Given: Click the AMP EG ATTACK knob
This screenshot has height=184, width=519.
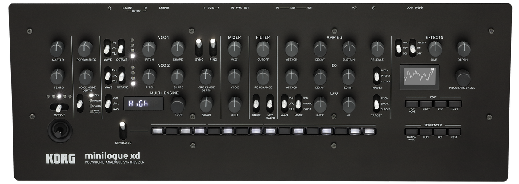Looking at the screenshot, I should point(292,48).
